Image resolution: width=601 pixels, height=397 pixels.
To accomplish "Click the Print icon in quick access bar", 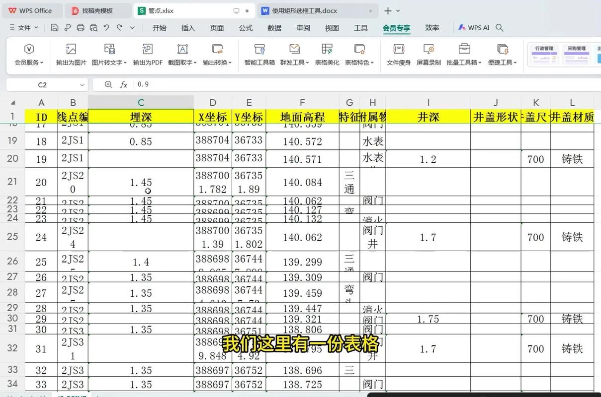I will click(80, 28).
